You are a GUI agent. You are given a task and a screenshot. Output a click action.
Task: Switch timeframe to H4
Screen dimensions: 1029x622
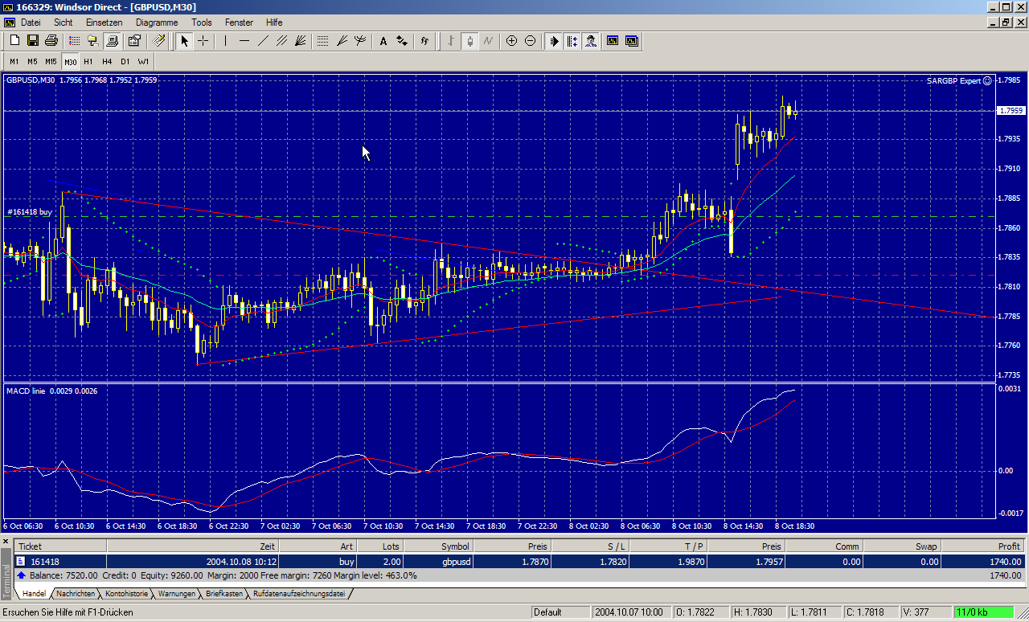click(107, 61)
